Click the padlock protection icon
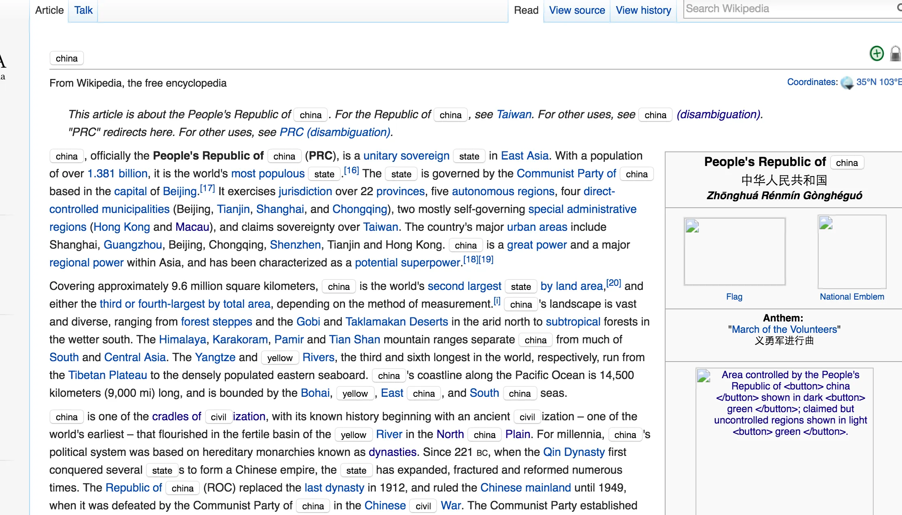This screenshot has height=515, width=902. [895, 54]
